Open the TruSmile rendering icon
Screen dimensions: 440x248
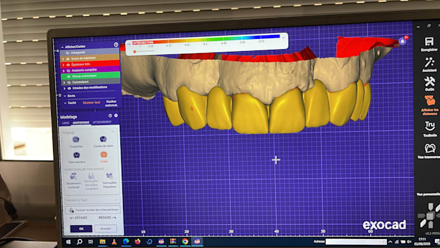coord(430,126)
